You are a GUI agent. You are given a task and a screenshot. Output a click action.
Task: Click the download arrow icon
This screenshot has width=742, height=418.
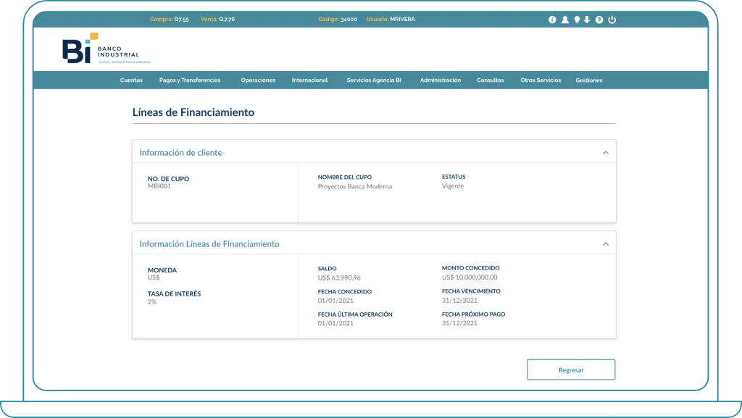click(587, 20)
